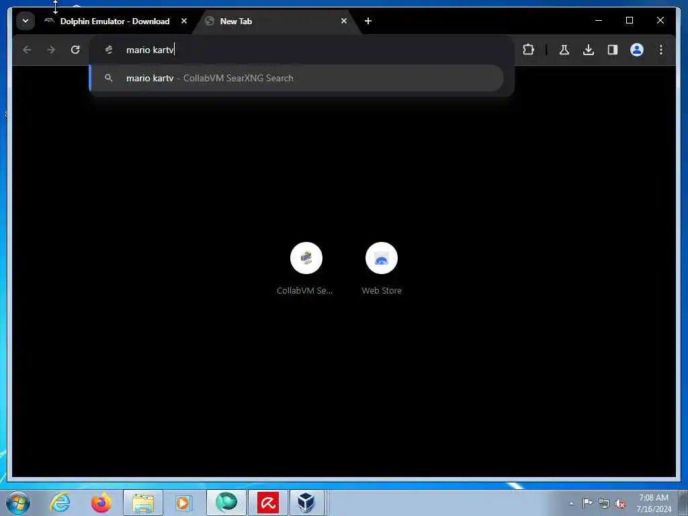Minimize the Chrome window
688x516 pixels.
click(x=599, y=20)
